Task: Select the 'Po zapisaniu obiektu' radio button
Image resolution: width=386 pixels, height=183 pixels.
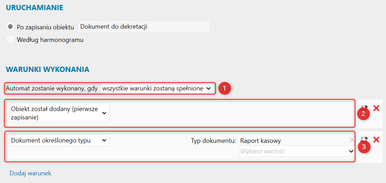Action: click(x=10, y=27)
